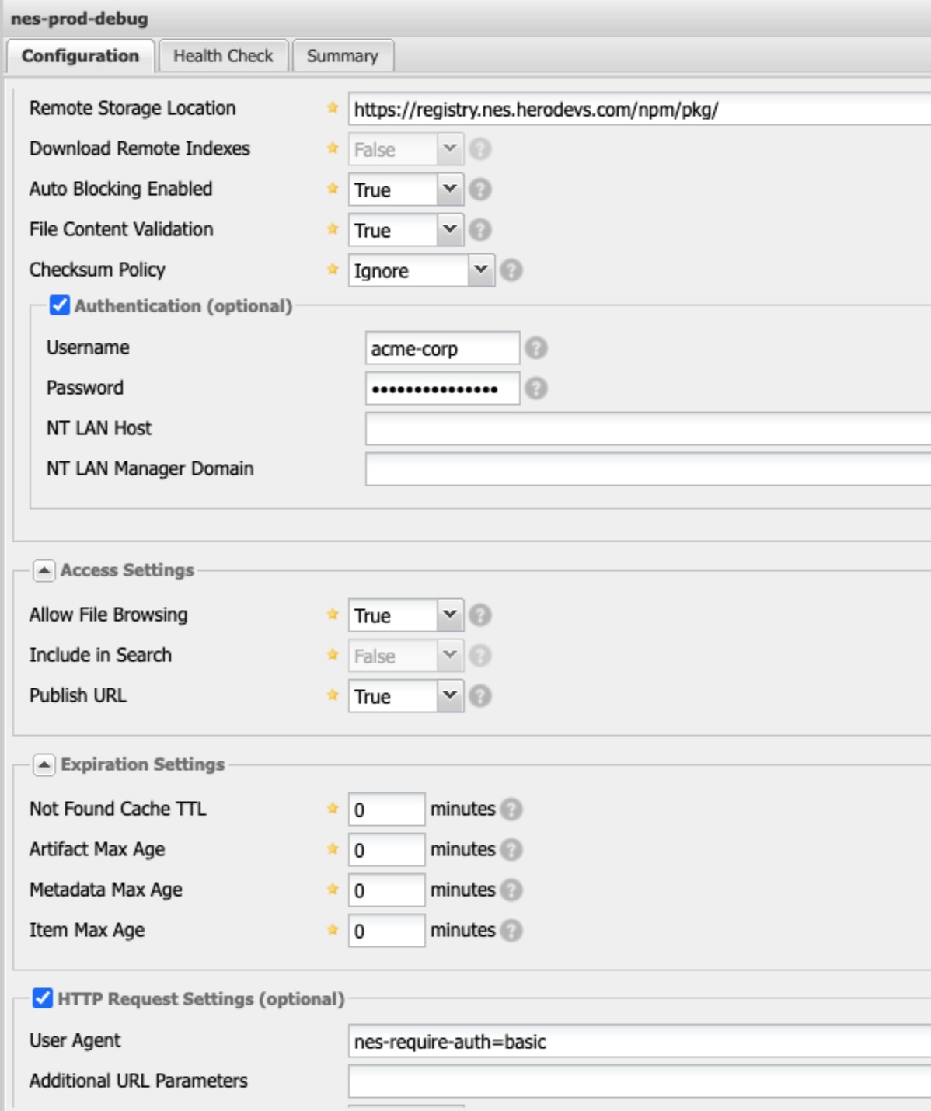
Task: Open help for Auto Blocking Enabled
Action: [x=480, y=190]
